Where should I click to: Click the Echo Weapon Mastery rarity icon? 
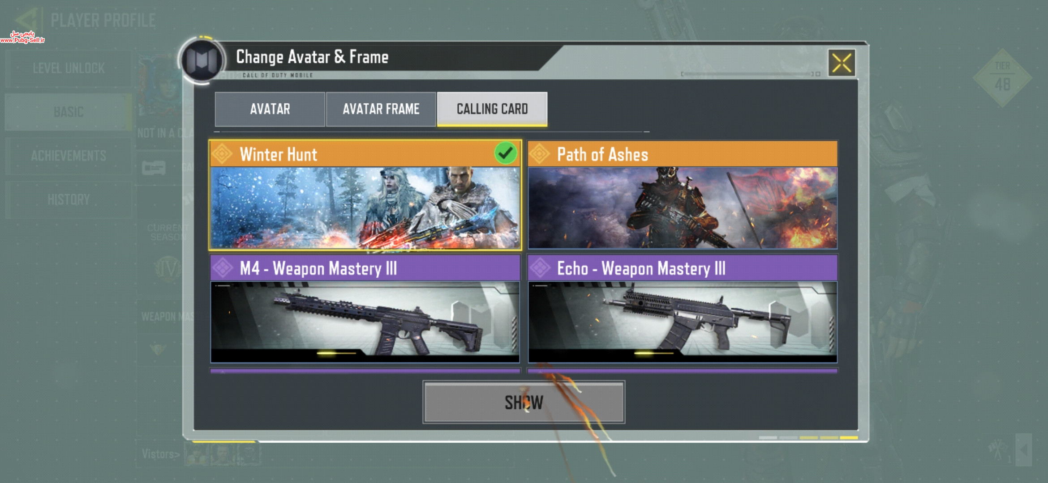[540, 268]
